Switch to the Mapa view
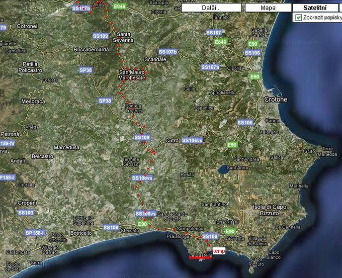Viewport: 342px width, 278px height. [268, 8]
